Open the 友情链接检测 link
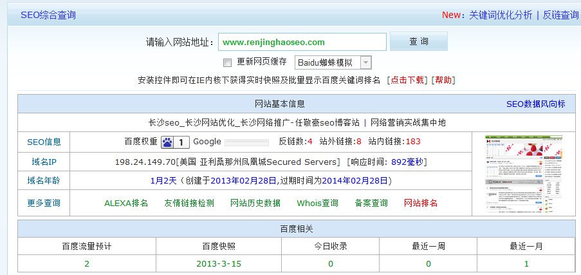The image size is (581, 275). [x=189, y=204]
